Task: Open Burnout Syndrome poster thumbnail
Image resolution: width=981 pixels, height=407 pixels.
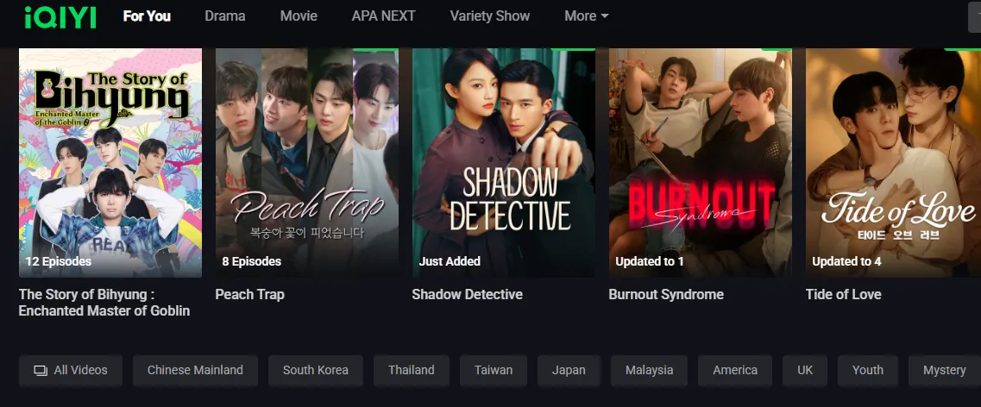Action: point(700,163)
